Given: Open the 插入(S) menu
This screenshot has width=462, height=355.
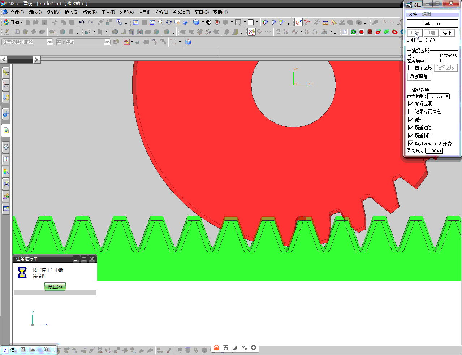Looking at the screenshot, I should [72, 12].
